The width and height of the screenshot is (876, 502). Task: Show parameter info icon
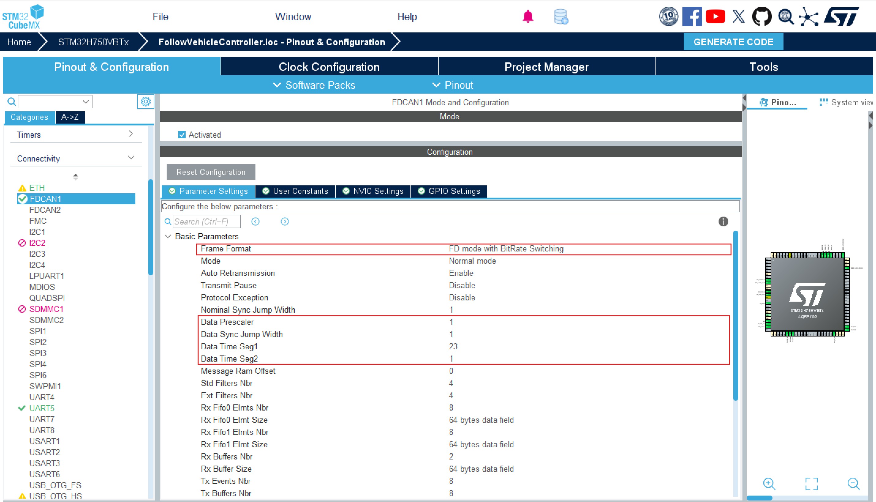point(723,221)
